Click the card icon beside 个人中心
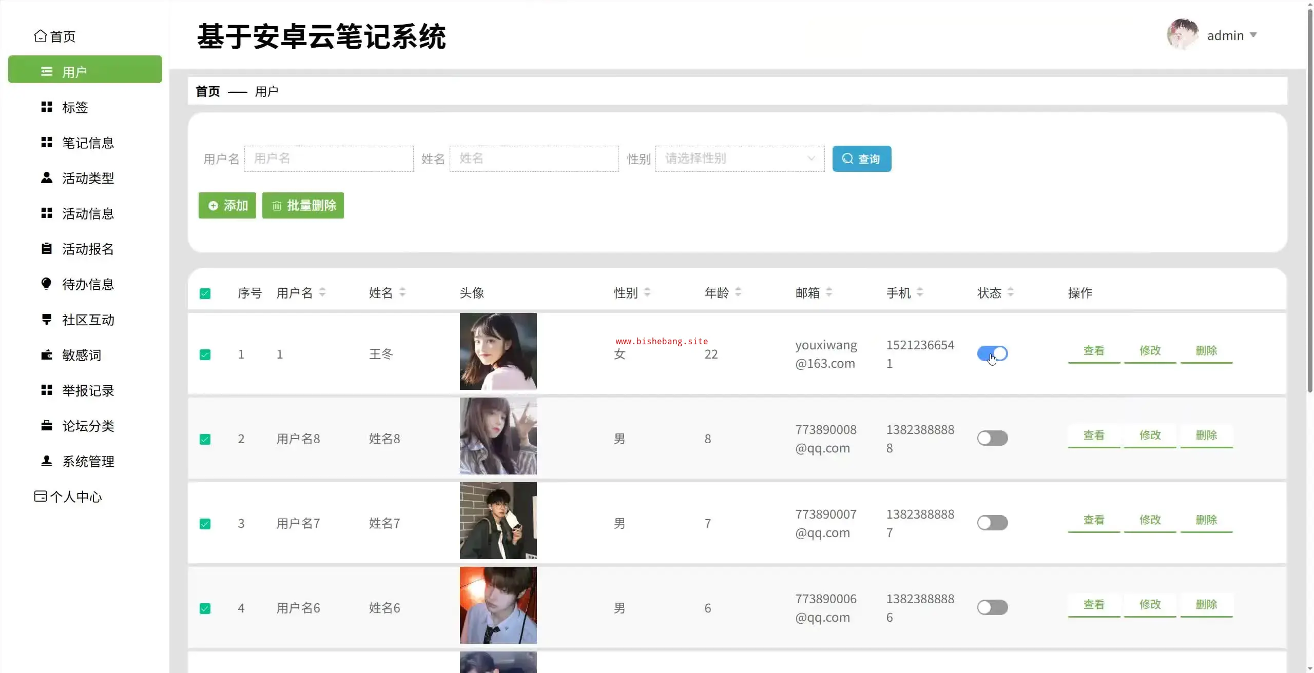1314x673 pixels. coord(40,496)
